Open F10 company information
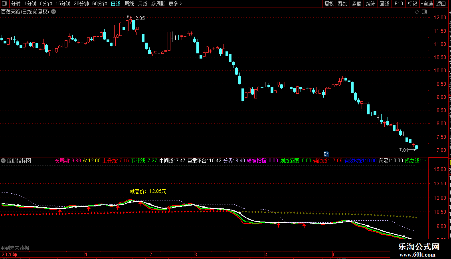451x259 pixels. pyautogui.click(x=399, y=4)
